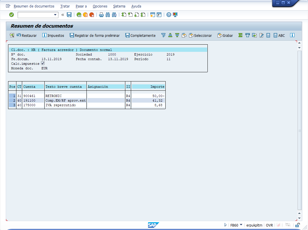Click the Restaurar button
The height and width of the screenshot is (230, 308).
tap(27, 35)
